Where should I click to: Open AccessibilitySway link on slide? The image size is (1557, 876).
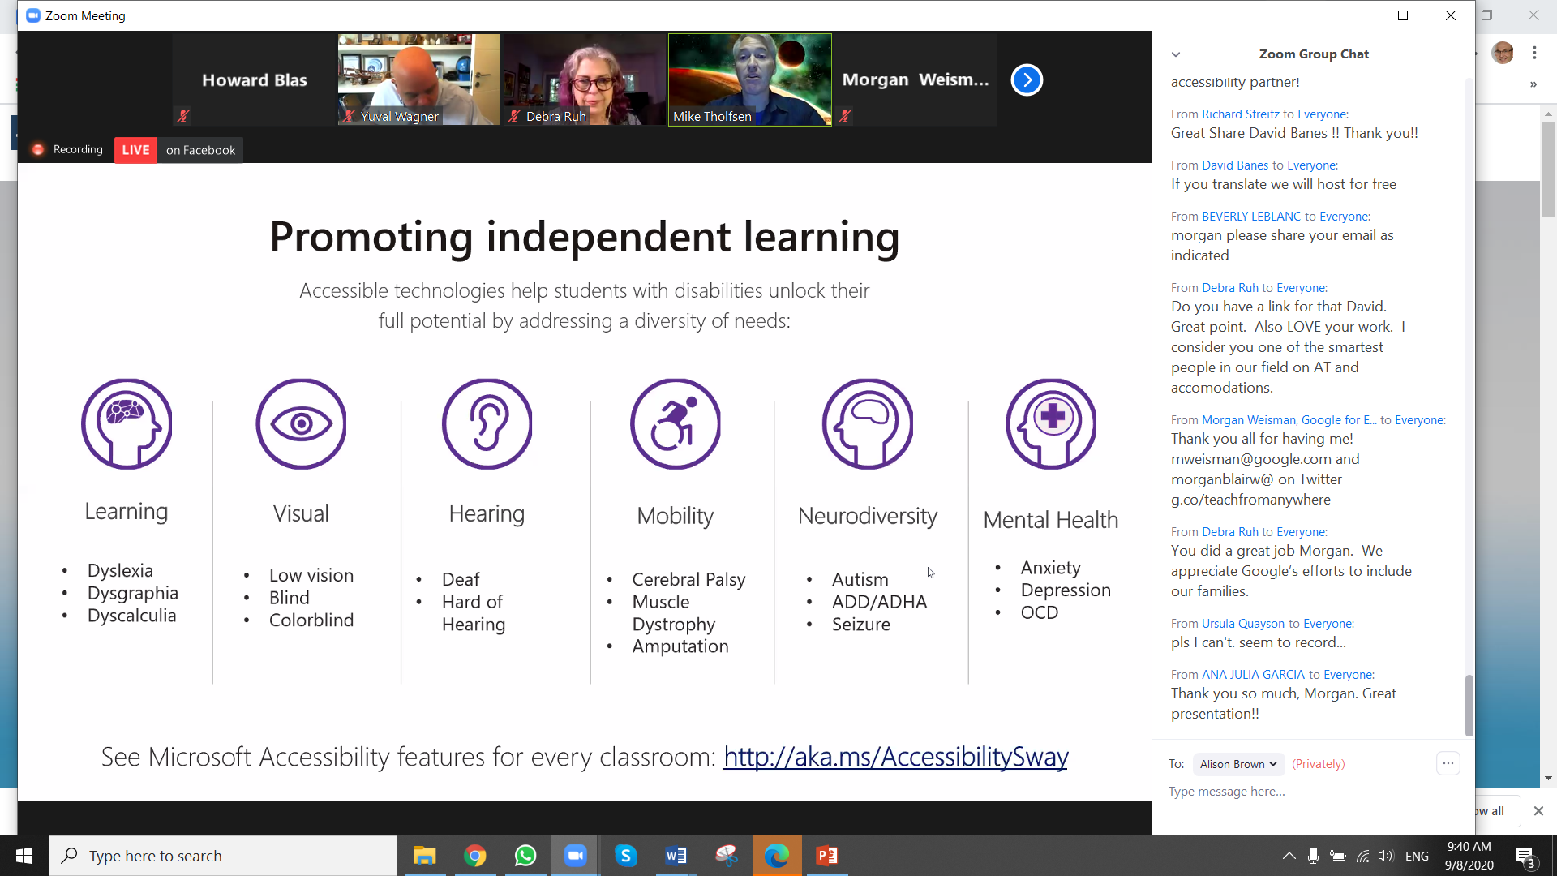pos(895,757)
